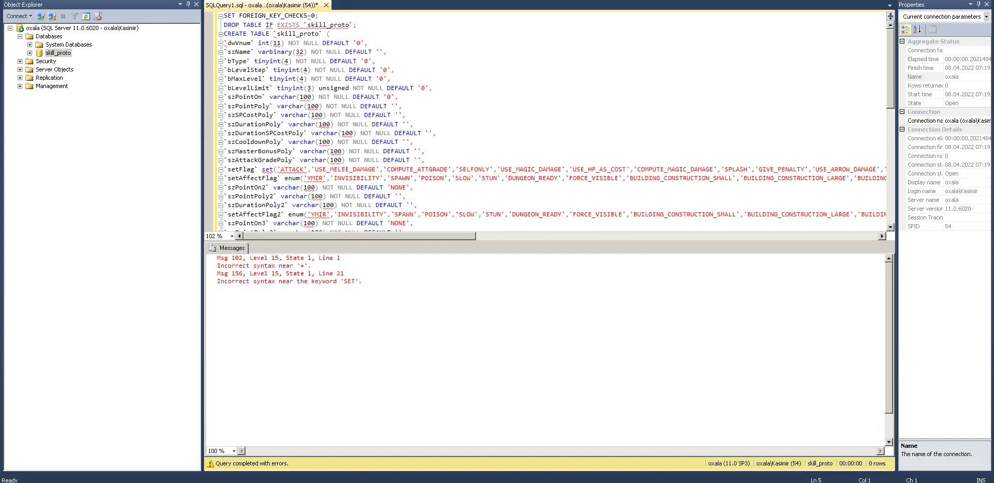The height and width of the screenshot is (483, 994).
Task: Select the oxala server tree item
Action: point(82,28)
